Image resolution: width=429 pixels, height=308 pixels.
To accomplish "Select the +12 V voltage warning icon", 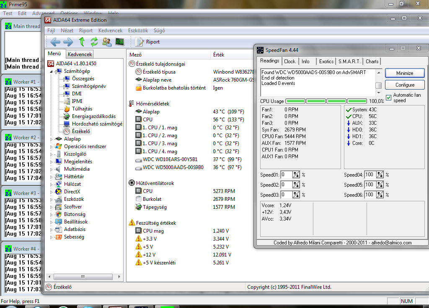I will pyautogui.click(x=139, y=255).
